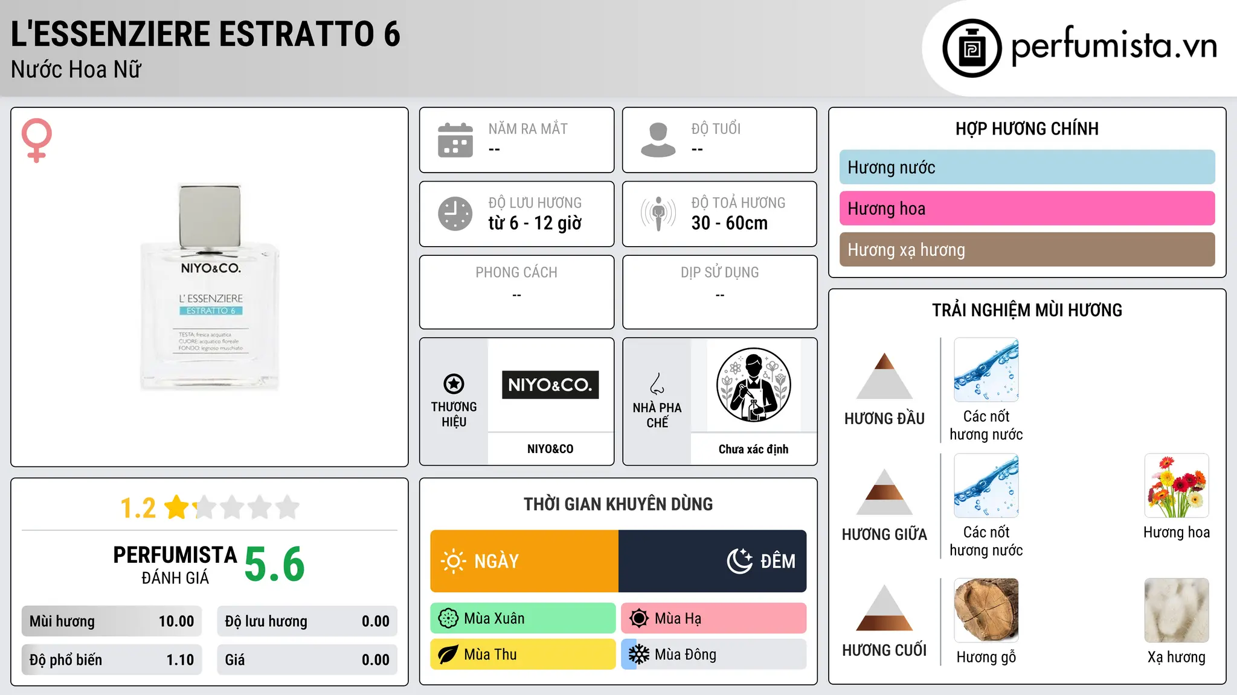Click the orange Ngày time bar

524,561
